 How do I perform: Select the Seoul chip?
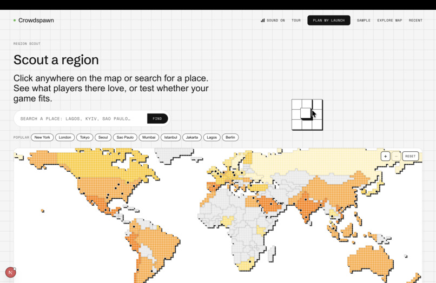[103, 137]
